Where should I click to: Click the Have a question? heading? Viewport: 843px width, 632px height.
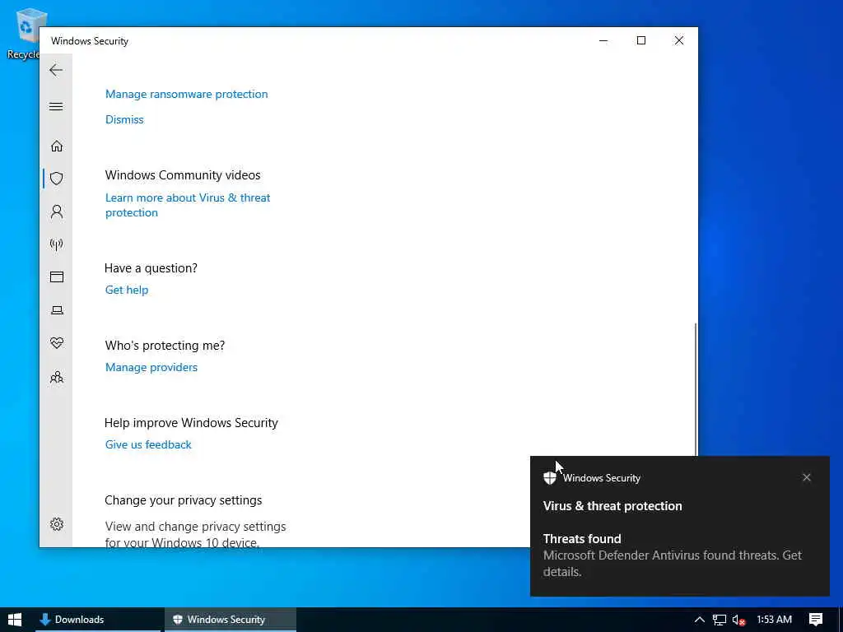point(151,268)
